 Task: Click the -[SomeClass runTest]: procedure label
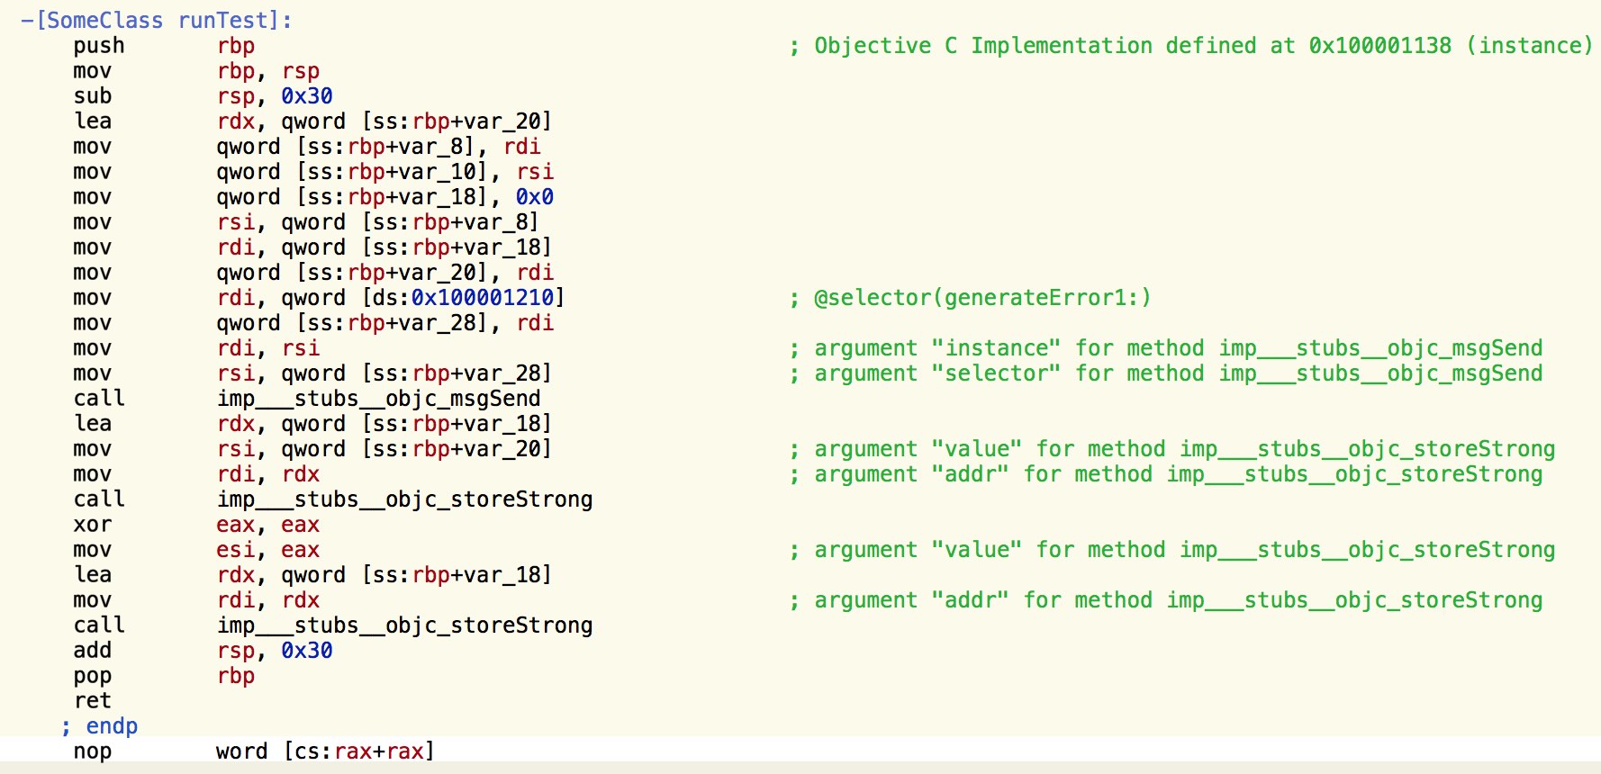point(157,20)
